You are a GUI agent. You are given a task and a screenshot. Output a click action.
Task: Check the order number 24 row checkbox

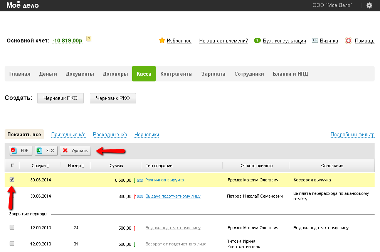click(x=12, y=228)
